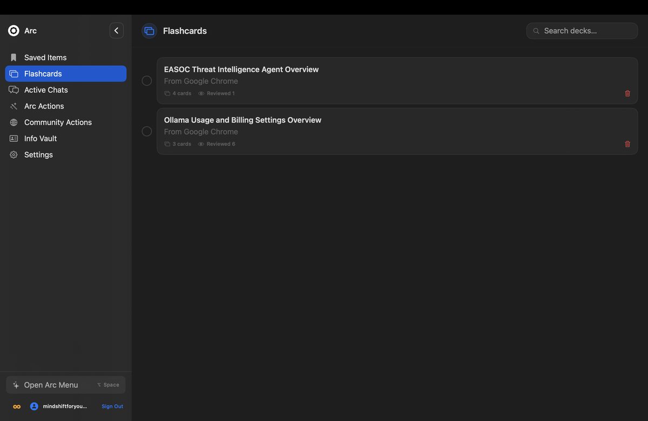Open Ollama Usage and Billing Settings deck
Image resolution: width=648 pixels, height=421 pixels.
(397, 131)
